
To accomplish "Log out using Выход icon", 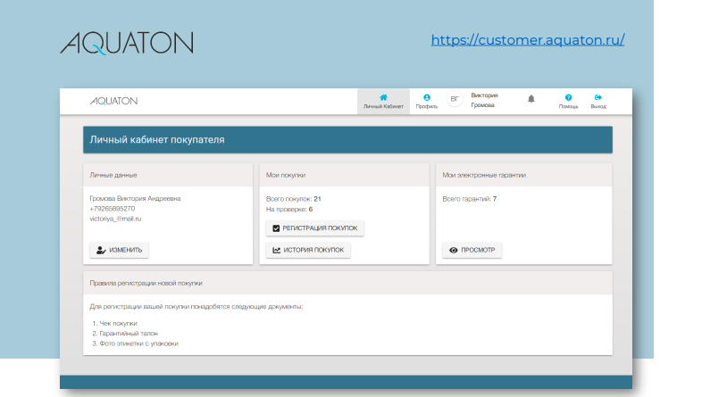I will (x=598, y=102).
